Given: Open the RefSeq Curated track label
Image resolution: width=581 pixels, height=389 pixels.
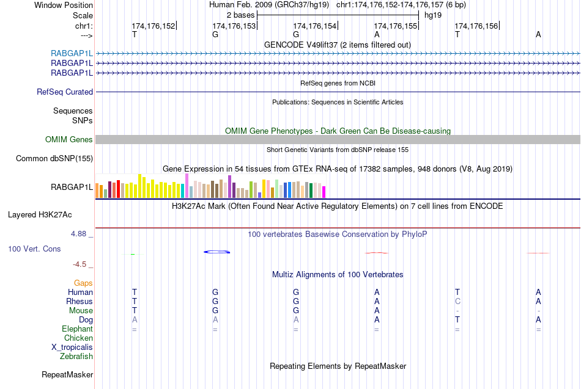Looking at the screenshot, I should (64, 92).
